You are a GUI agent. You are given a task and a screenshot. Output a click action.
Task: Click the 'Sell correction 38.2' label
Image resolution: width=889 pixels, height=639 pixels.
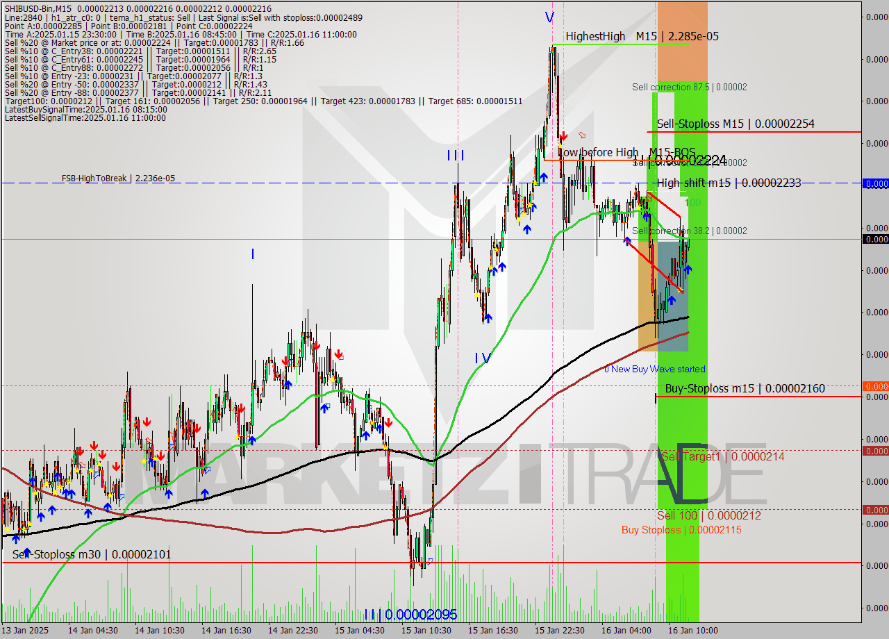click(690, 231)
